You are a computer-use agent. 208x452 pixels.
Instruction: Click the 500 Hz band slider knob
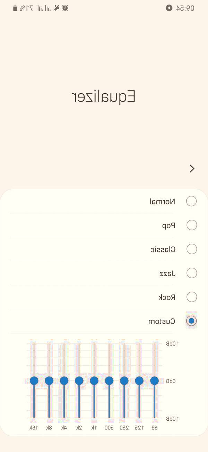click(109, 381)
